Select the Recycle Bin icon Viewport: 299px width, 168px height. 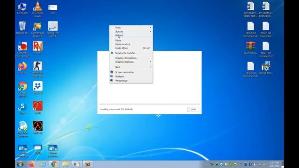(22, 28)
